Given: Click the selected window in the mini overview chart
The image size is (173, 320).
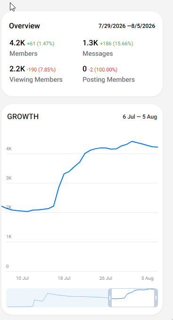Looking at the screenshot, I should click(x=133, y=298).
